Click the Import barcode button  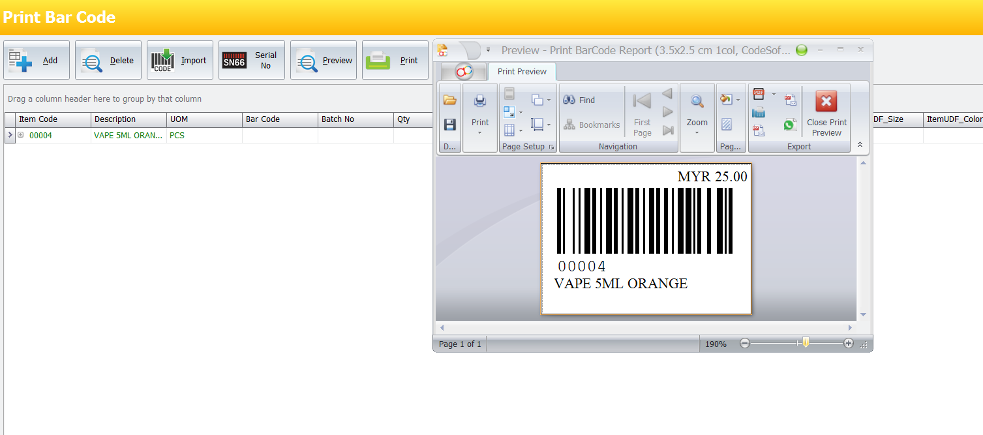[x=179, y=61]
